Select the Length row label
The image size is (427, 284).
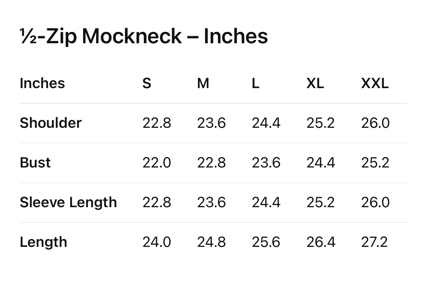(43, 242)
